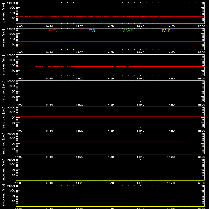This screenshot has height=209, width=209.
Task: Click the red SVTO legend label
Action: (x=53, y=31)
